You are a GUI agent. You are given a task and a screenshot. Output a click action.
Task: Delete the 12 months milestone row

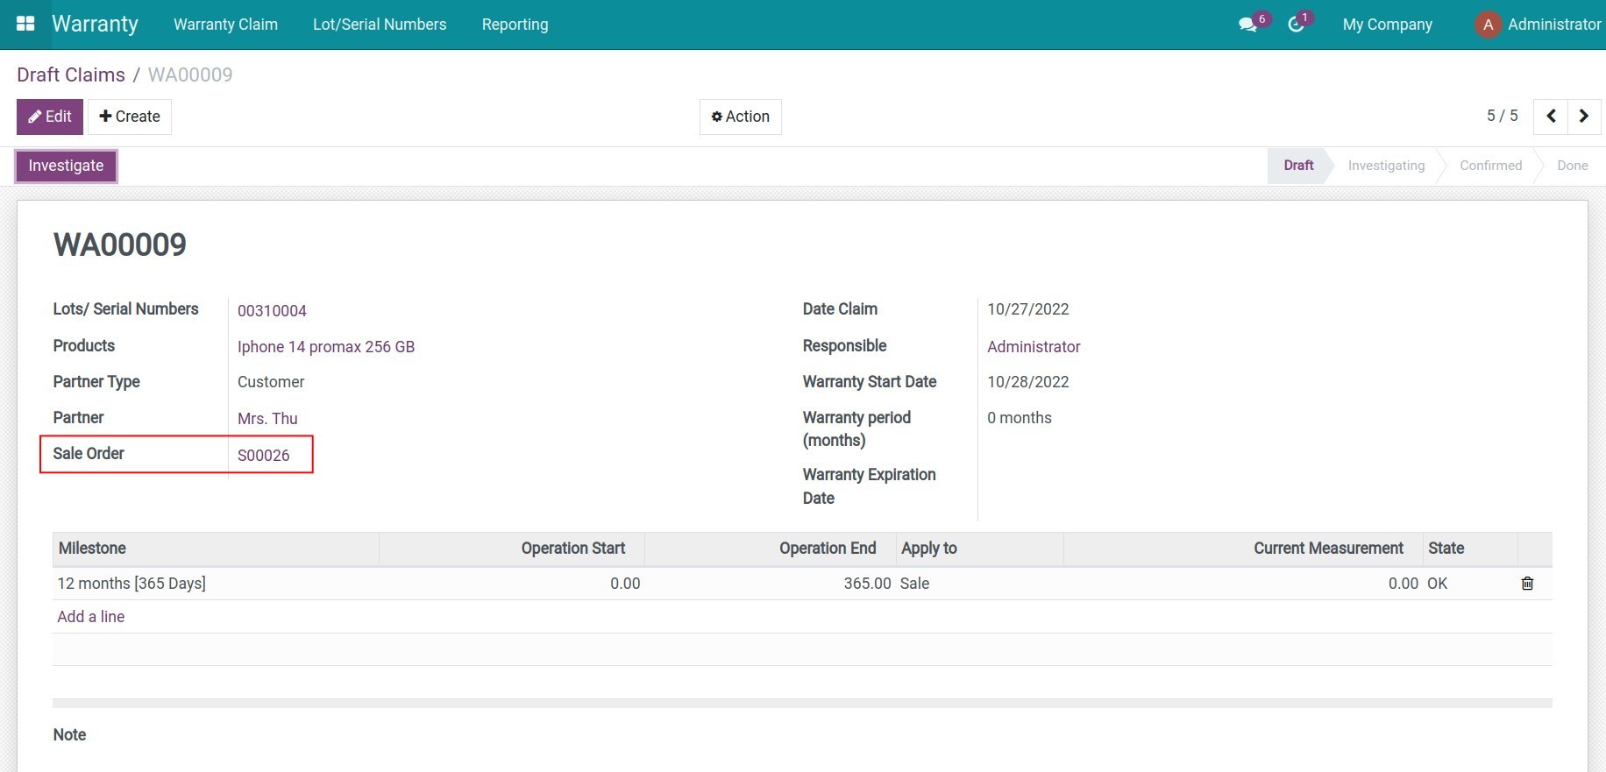[x=1527, y=584]
